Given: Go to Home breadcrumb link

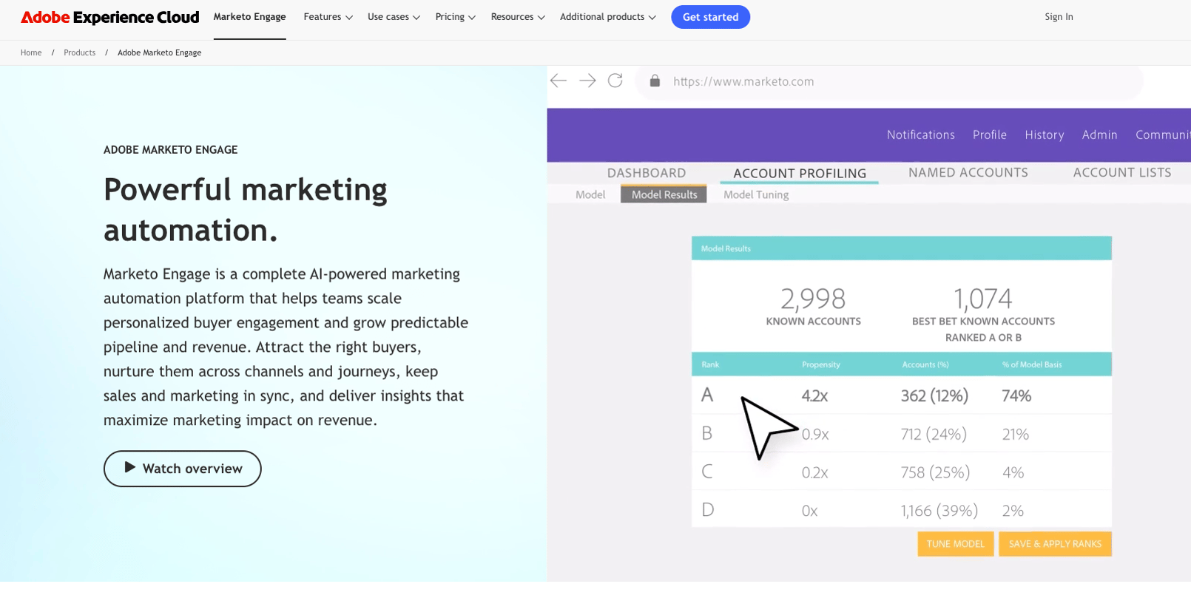Looking at the screenshot, I should coord(31,52).
